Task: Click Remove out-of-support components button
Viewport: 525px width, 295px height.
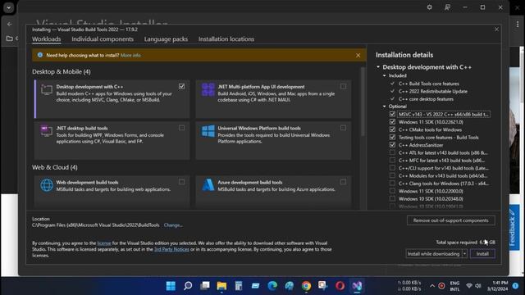Action: point(450,220)
